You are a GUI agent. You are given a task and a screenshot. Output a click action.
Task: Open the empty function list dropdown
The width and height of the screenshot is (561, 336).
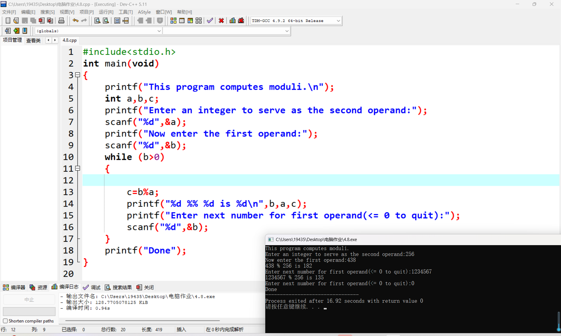point(287,31)
